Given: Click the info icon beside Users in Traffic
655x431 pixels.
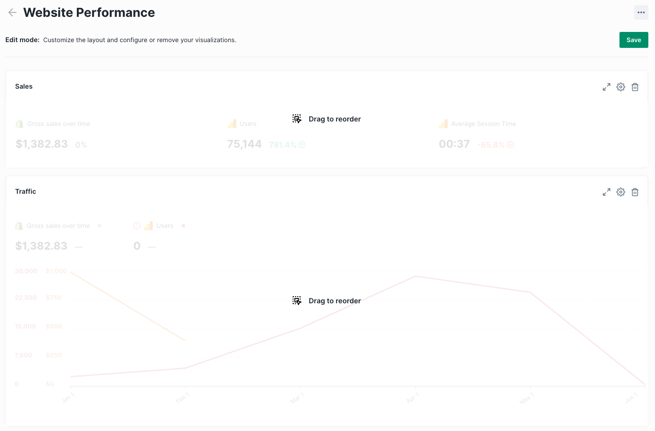Looking at the screenshot, I should (x=137, y=226).
